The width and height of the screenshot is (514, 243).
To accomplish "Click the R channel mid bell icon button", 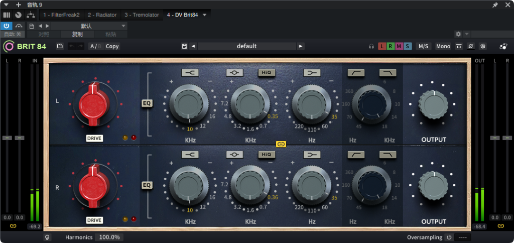I will [x=234, y=155].
